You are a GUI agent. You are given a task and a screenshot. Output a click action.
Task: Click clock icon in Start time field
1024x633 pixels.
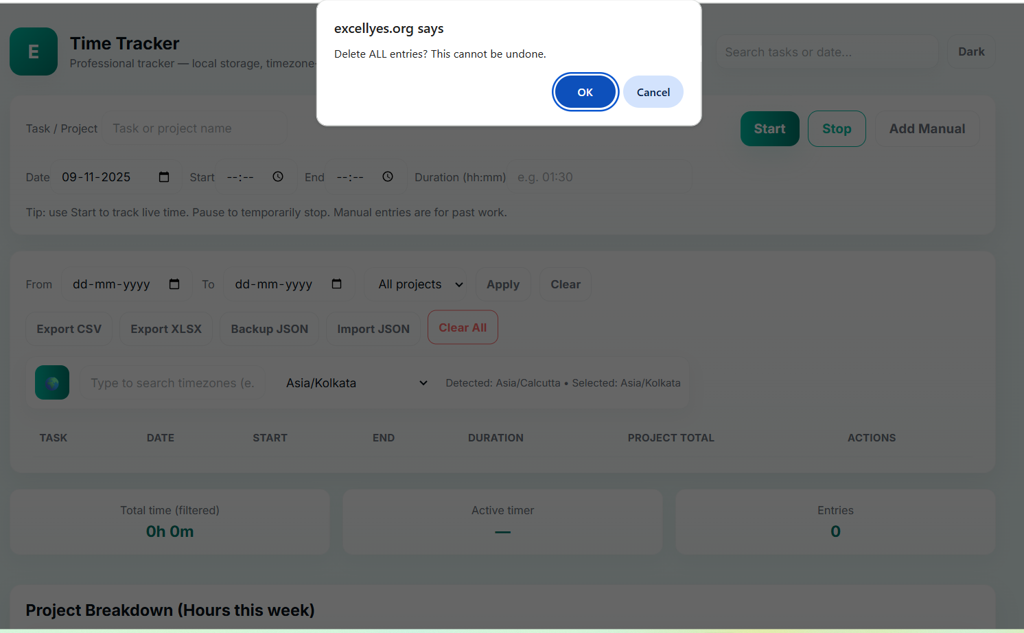(278, 177)
